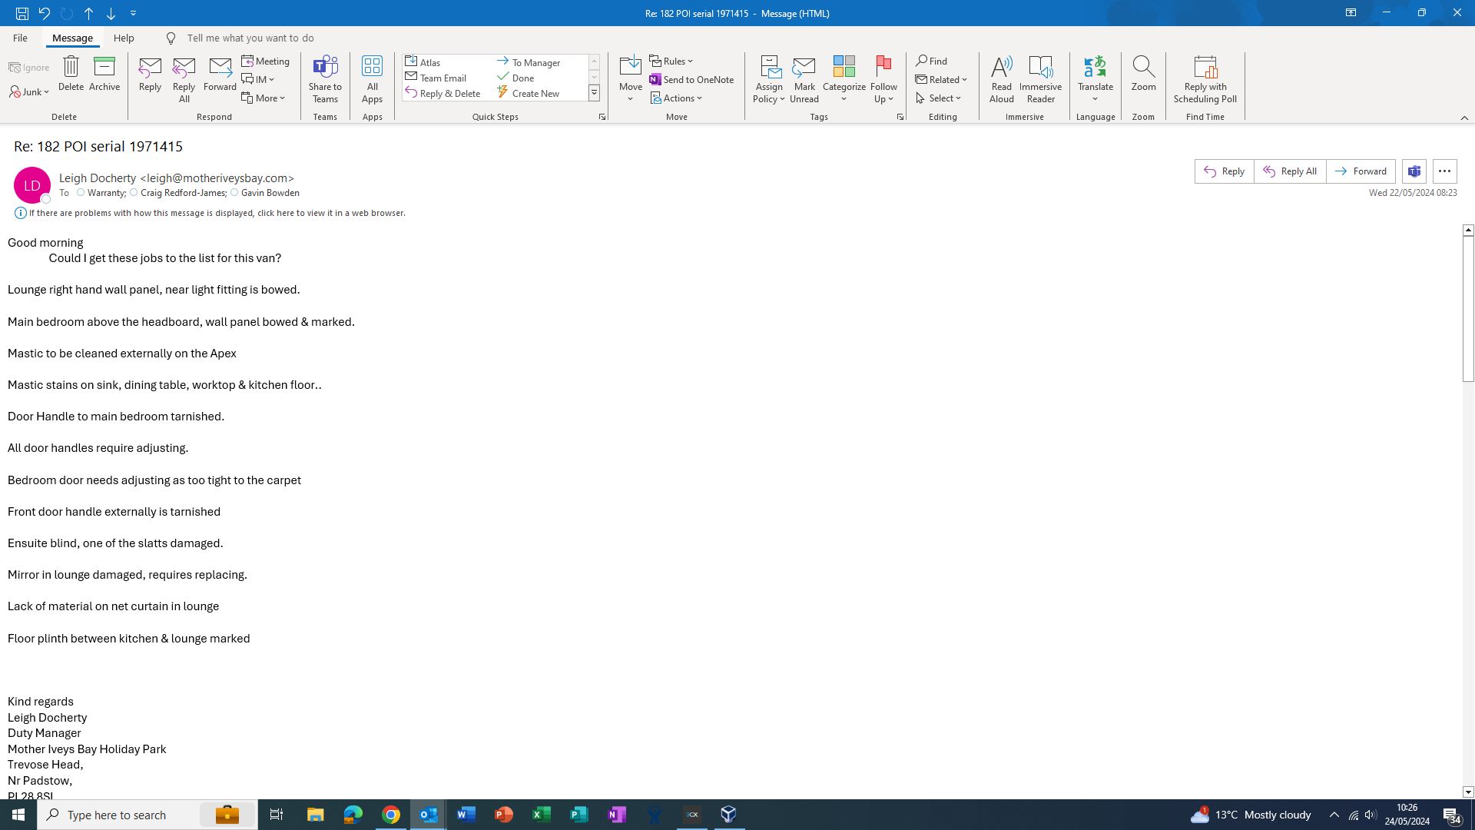Switch to the Help tab
Viewport: 1475px width, 830px height.
(x=124, y=38)
